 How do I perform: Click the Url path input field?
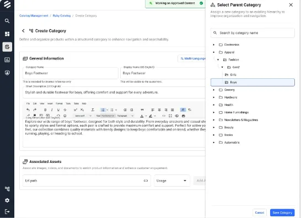click(x=87, y=181)
